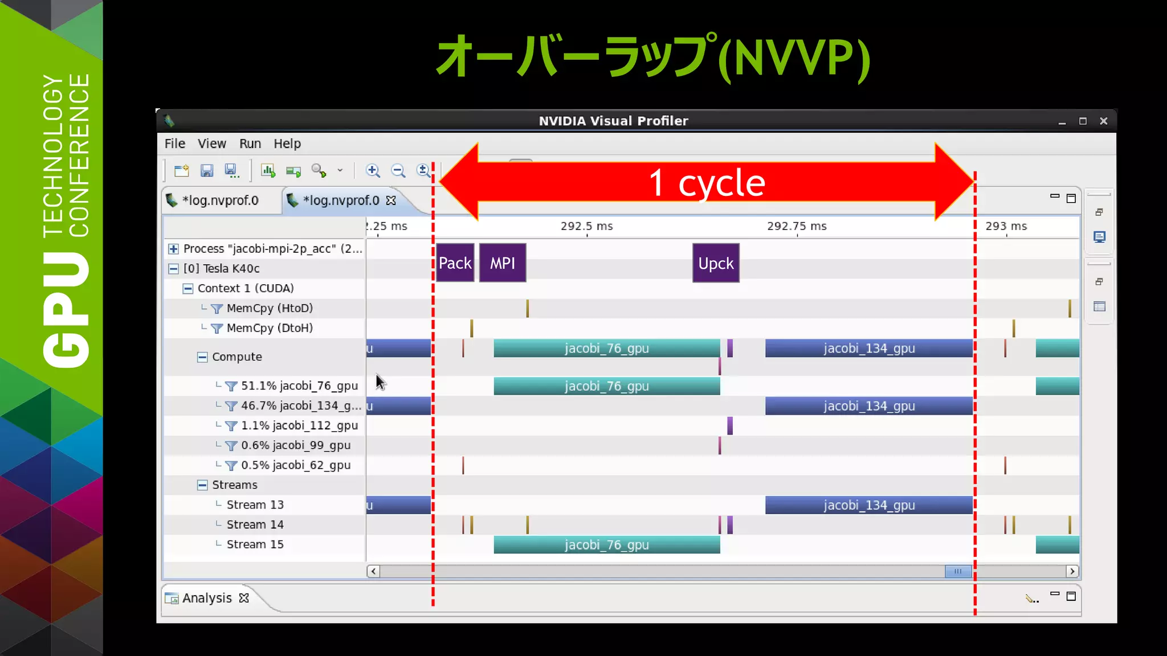Click the filter icon for MemCpy (HtoD)

tap(217, 309)
